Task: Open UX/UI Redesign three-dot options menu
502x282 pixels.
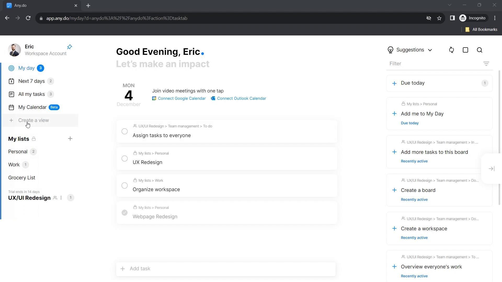Action: (x=61, y=198)
